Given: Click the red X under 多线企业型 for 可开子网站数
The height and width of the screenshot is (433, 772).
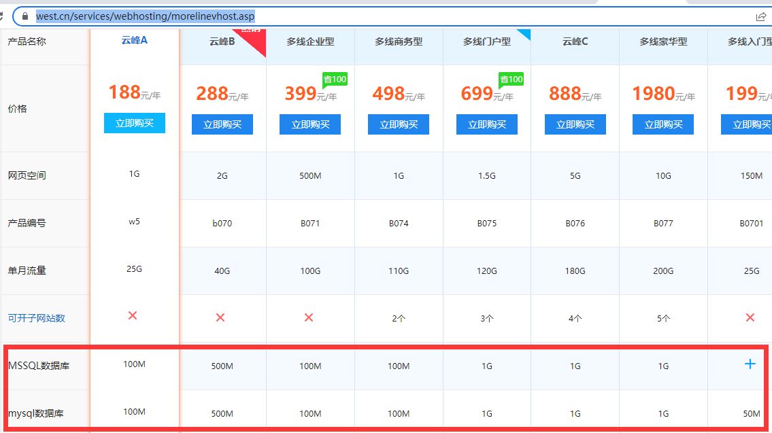Looking at the screenshot, I should [x=309, y=317].
